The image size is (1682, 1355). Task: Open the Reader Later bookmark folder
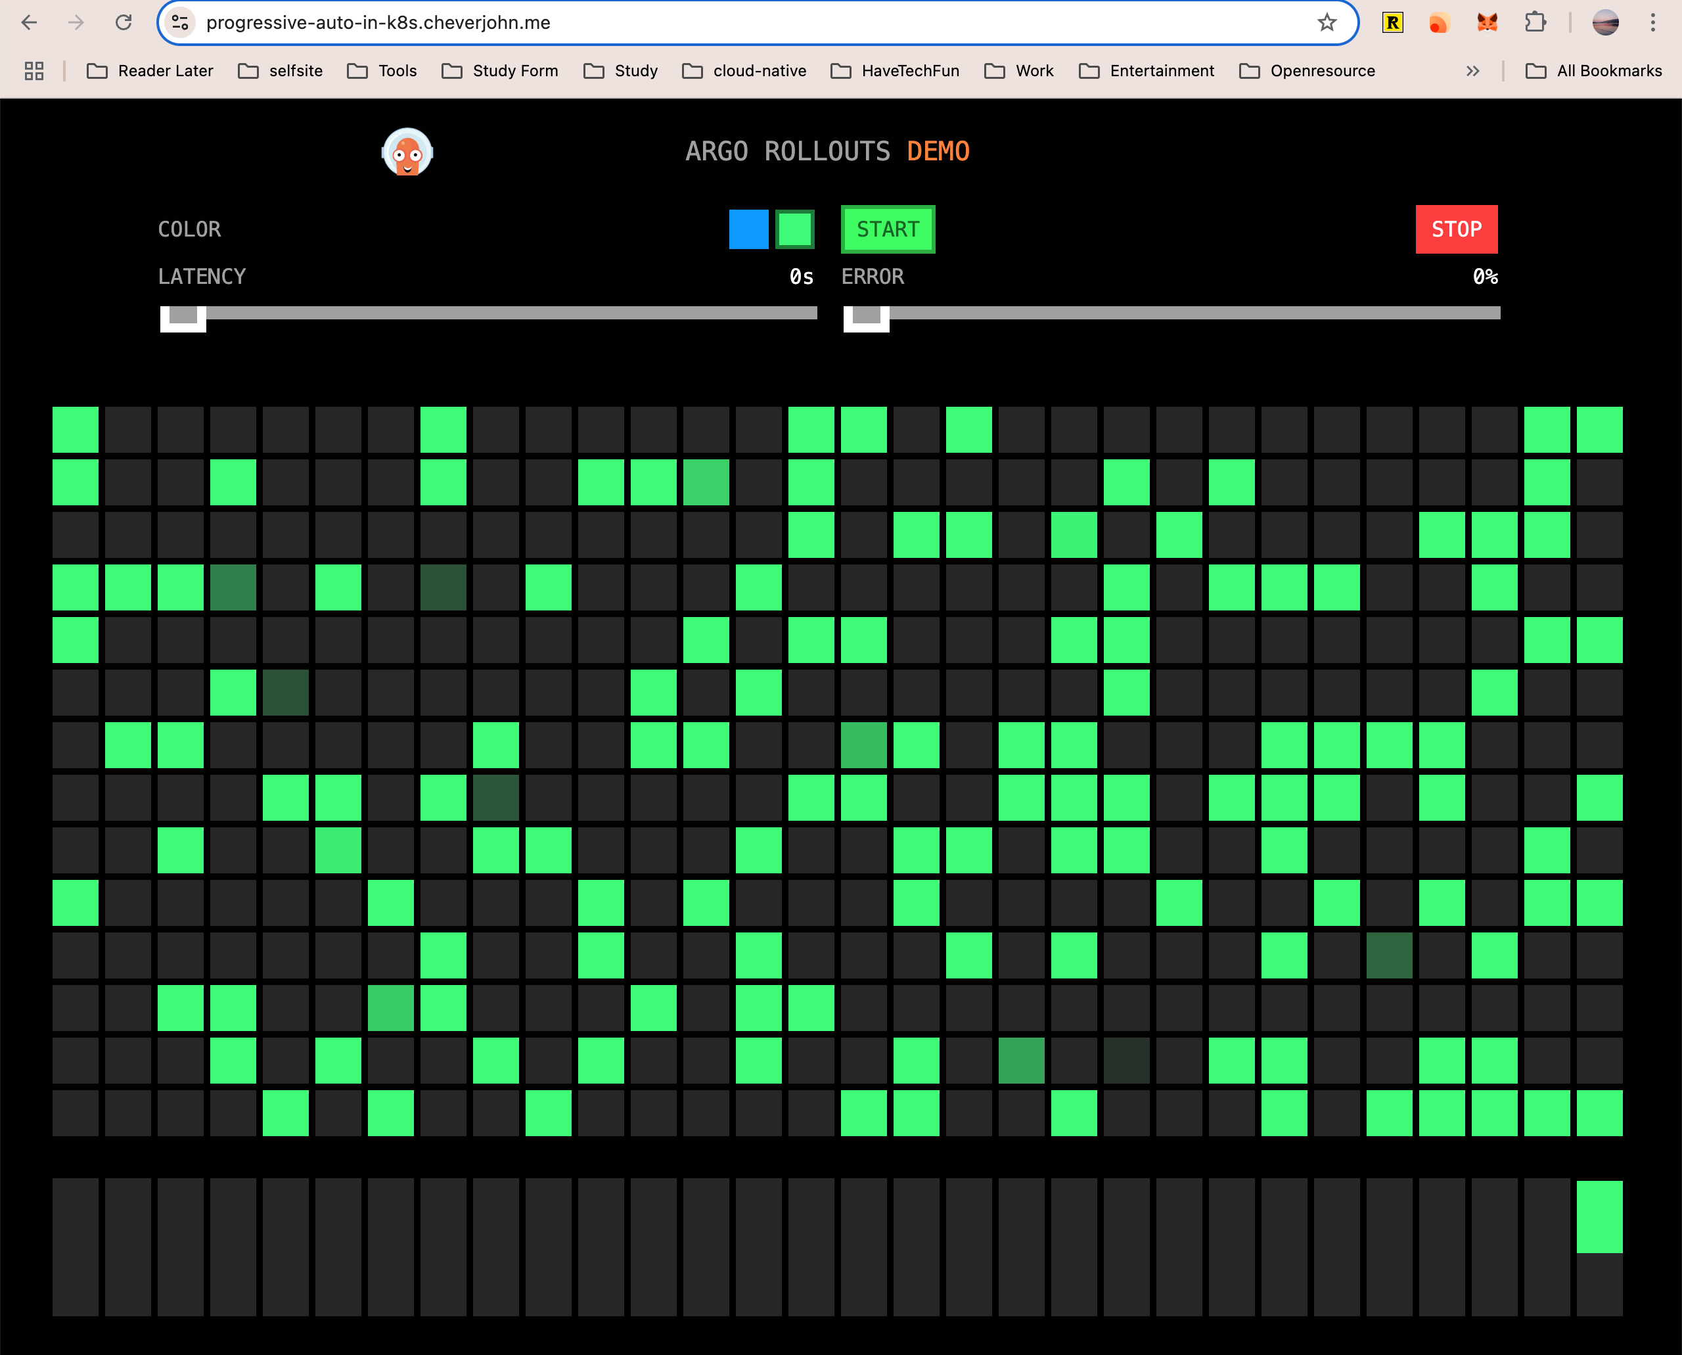(150, 71)
